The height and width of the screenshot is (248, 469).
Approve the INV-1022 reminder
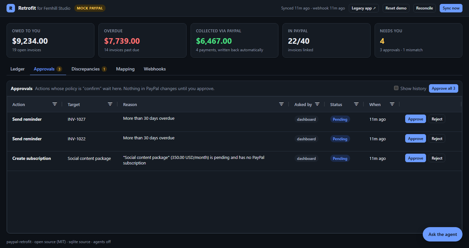416,139
